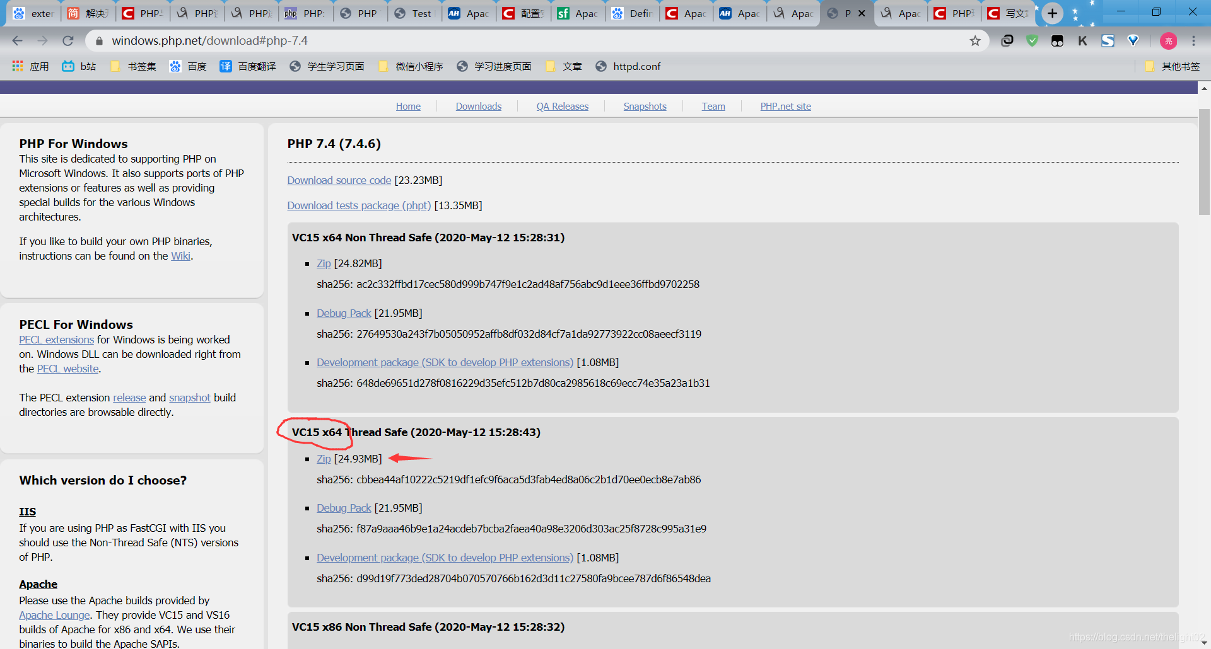Click the K extension icon
This screenshot has width=1211, height=649.
[1083, 41]
